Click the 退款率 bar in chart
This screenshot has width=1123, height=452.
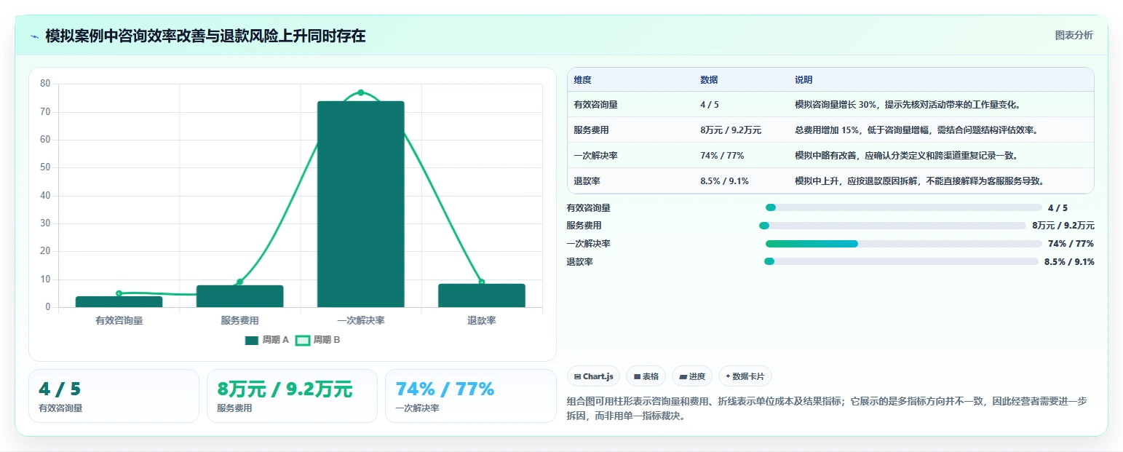point(482,296)
